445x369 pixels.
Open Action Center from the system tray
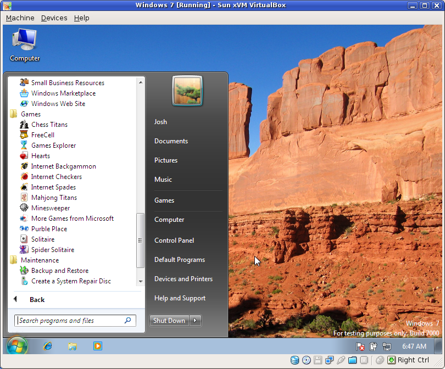click(361, 346)
